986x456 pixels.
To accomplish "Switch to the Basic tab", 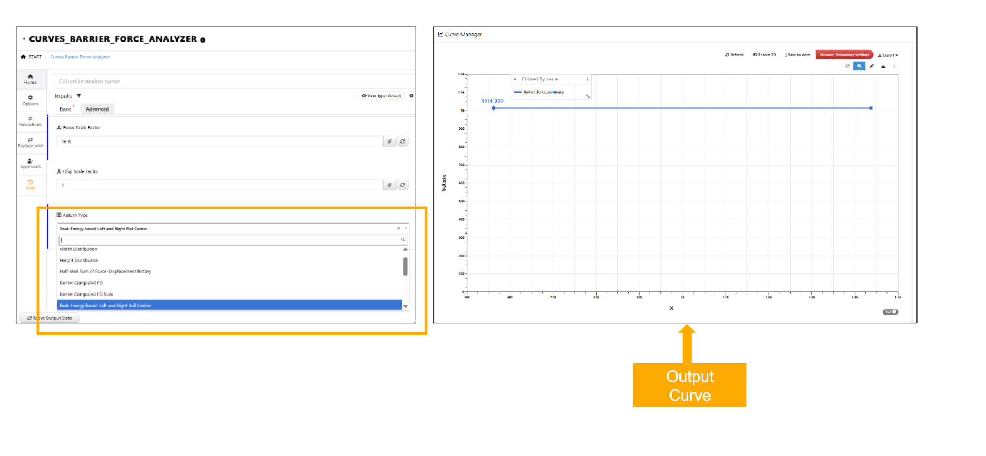I will (x=65, y=109).
